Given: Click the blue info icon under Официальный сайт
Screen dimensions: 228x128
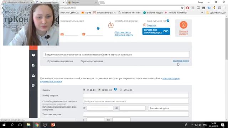Looking at the screenshot, I should point(98,28).
